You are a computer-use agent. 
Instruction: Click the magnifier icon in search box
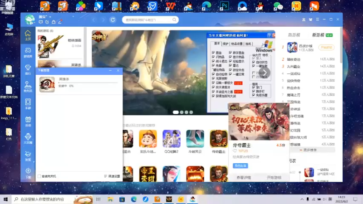point(174,20)
